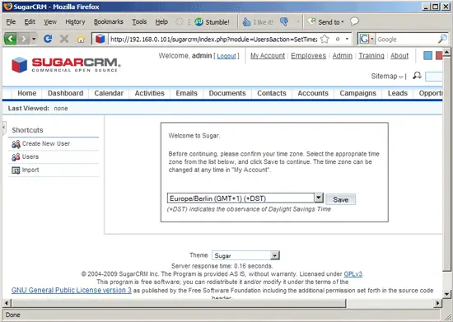Click the SugarCRM cube logo
The image size is (453, 322).
(20, 64)
